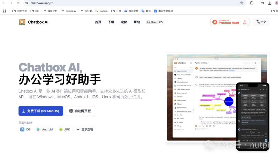Click 免费下载 (for MacOS) button
This screenshot has width=278, height=156.
[x=41, y=111]
